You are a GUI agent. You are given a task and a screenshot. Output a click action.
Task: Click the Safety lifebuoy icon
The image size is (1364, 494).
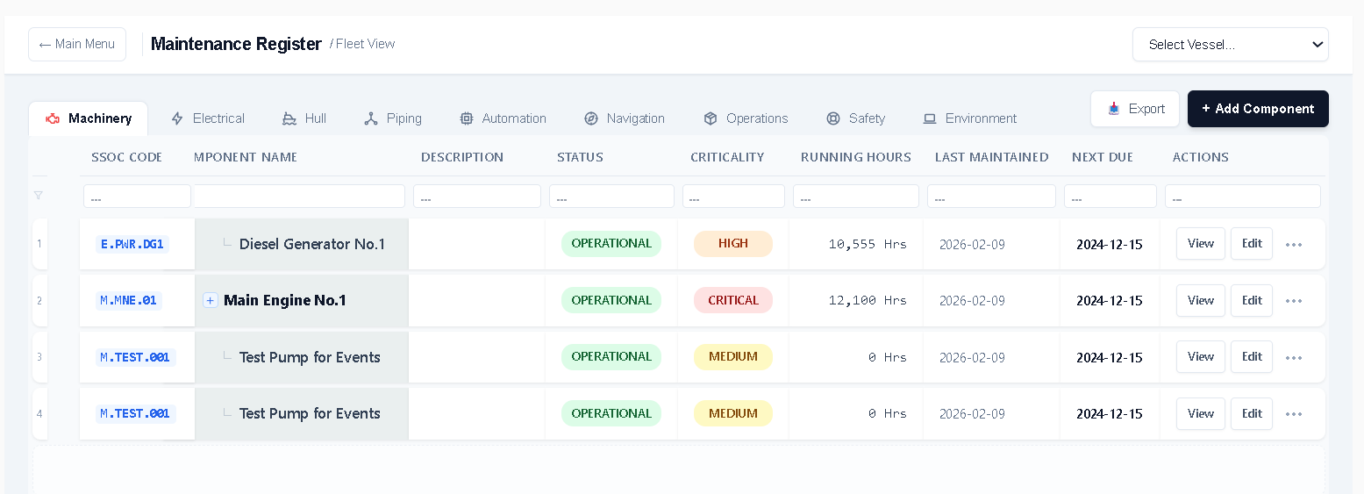833,118
